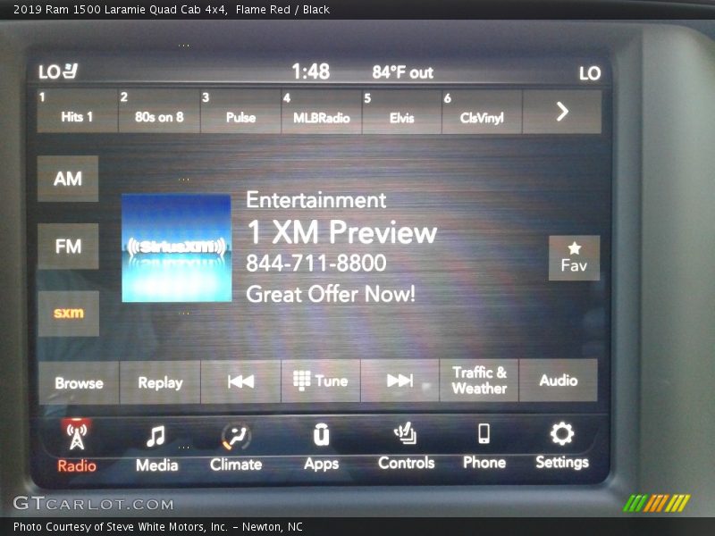Open Browse channel list
Image resolution: width=715 pixels, height=536 pixels.
[79, 382]
